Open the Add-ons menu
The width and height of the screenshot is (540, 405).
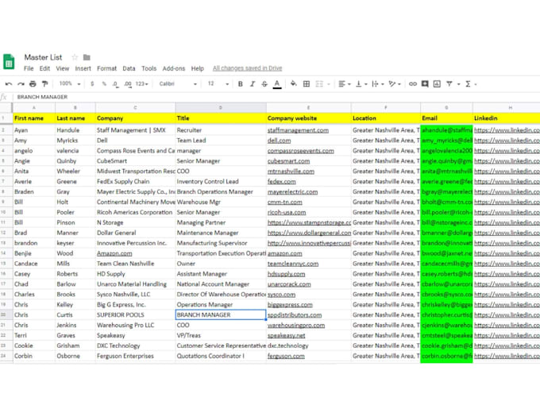[x=174, y=68]
